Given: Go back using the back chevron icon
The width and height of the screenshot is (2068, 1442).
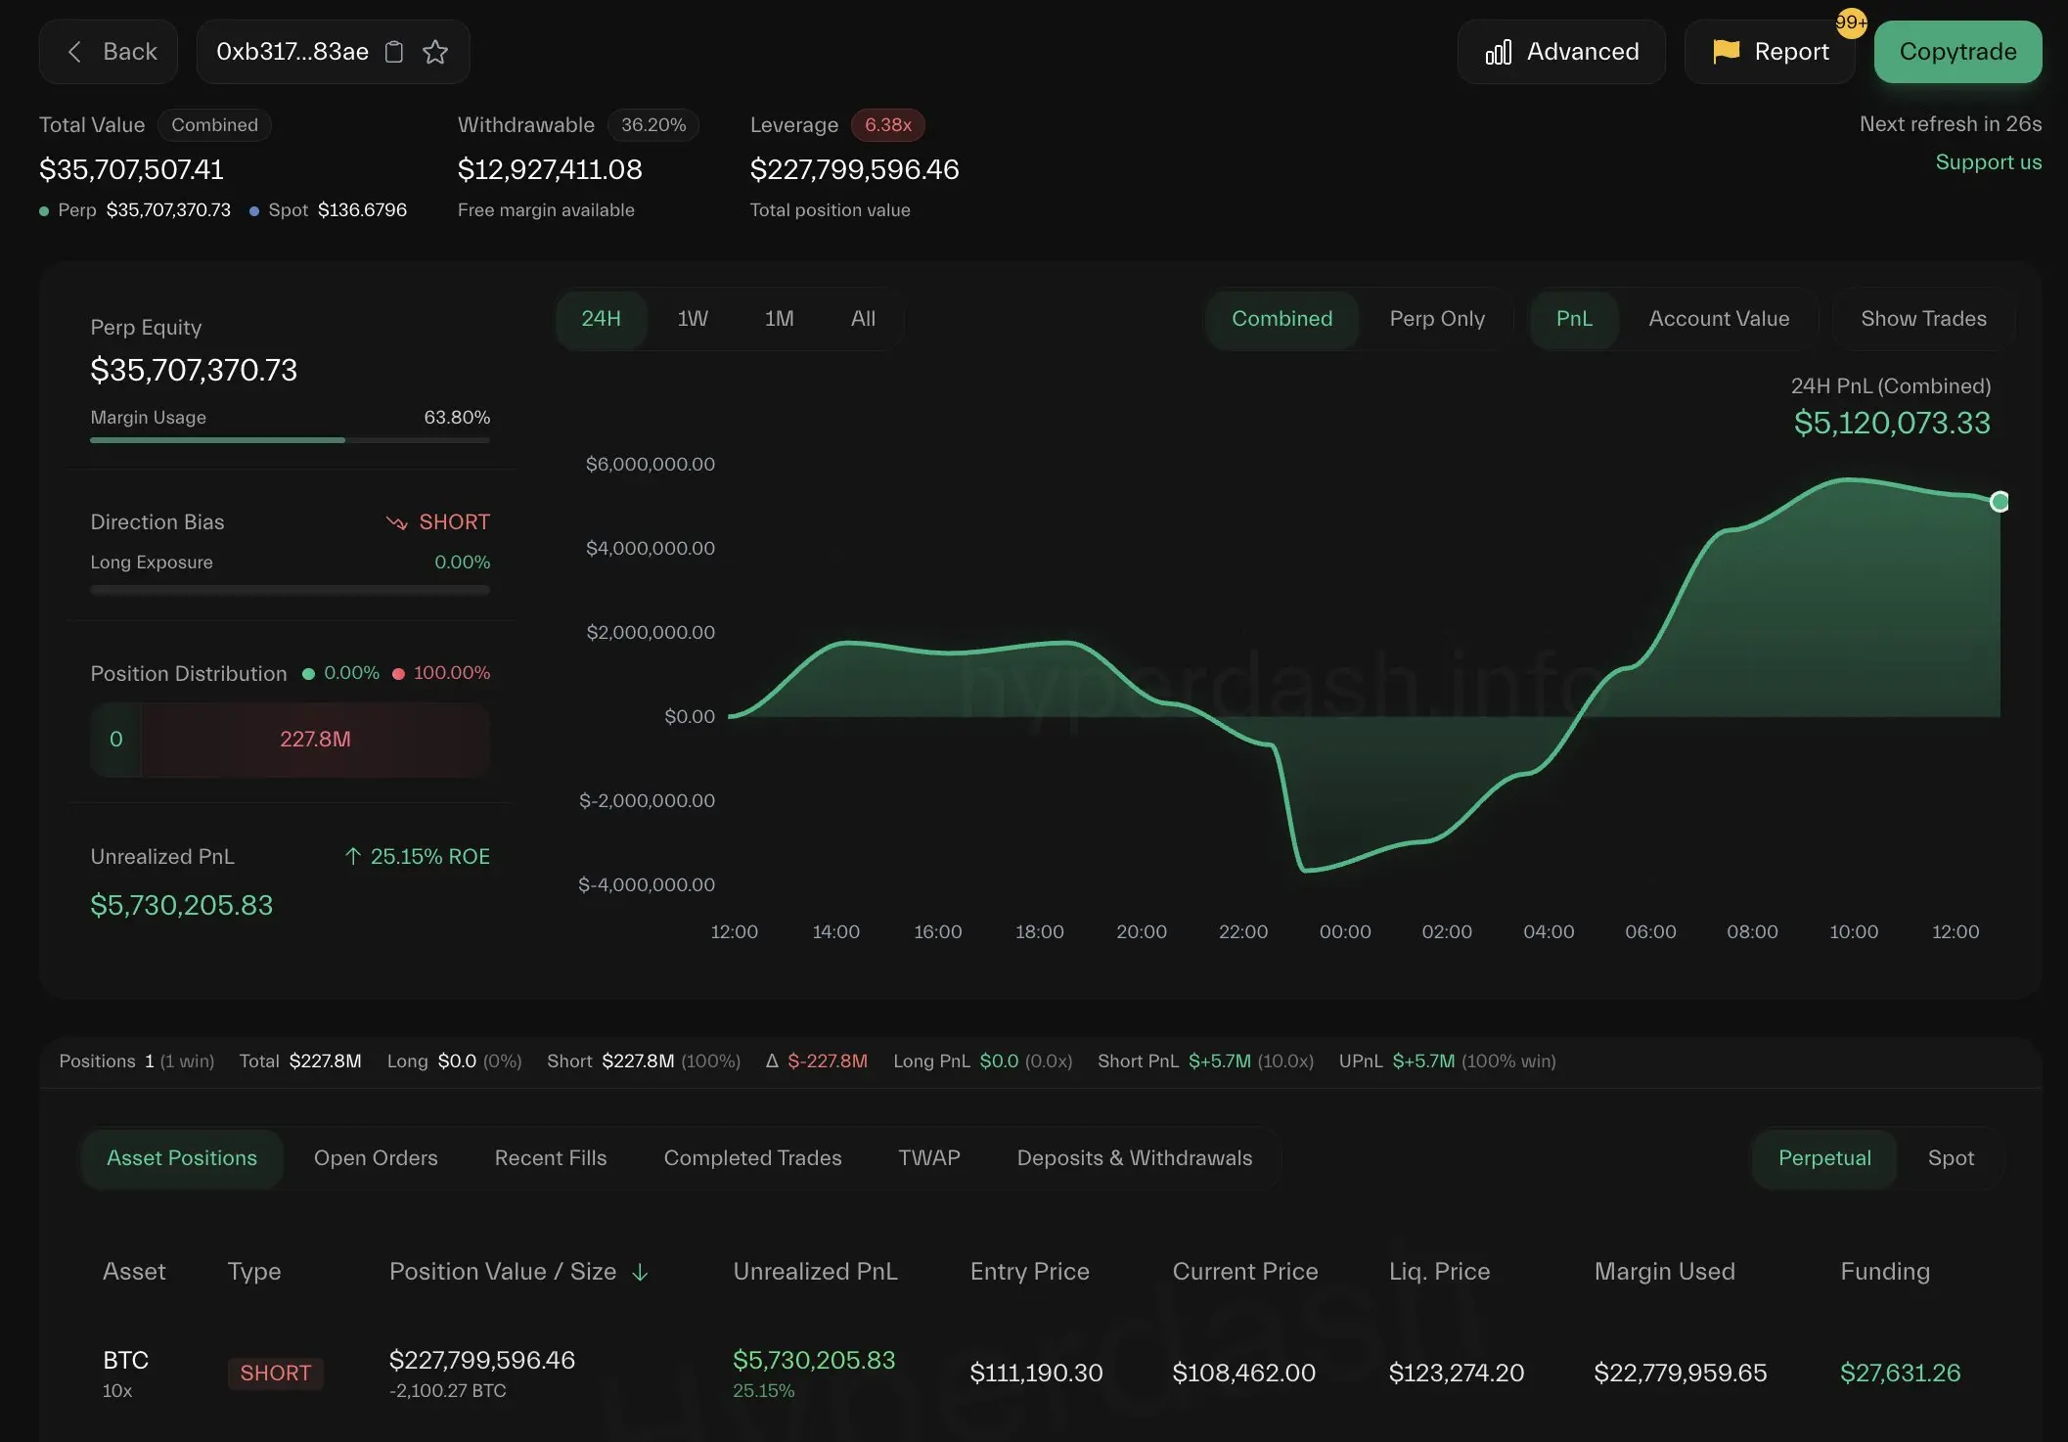Looking at the screenshot, I should [x=74, y=52].
